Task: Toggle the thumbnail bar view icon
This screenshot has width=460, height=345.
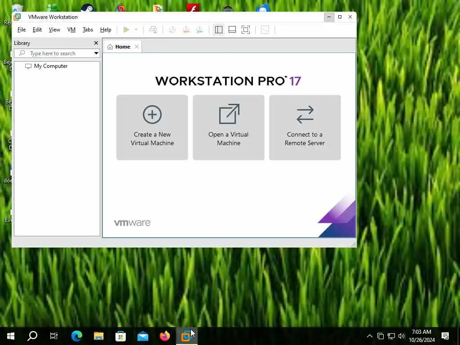Action: (x=232, y=30)
